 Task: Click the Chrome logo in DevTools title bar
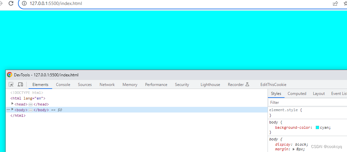click(x=10, y=75)
